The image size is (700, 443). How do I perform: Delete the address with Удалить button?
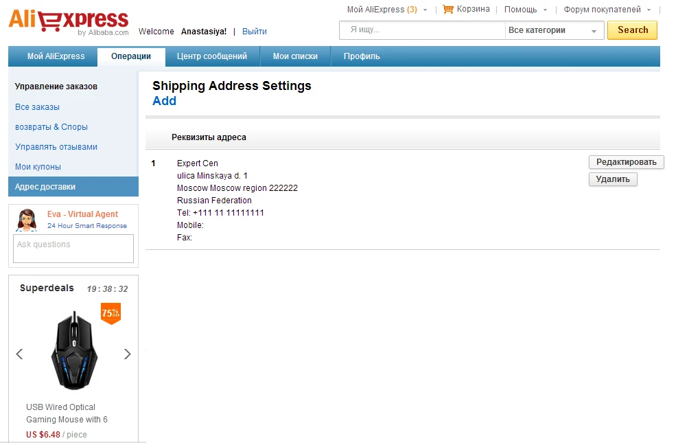(613, 179)
